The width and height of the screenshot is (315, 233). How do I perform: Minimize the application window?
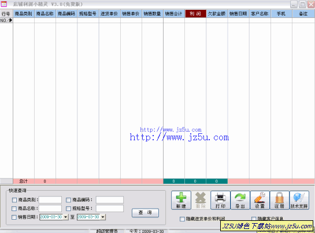coord(294,4)
